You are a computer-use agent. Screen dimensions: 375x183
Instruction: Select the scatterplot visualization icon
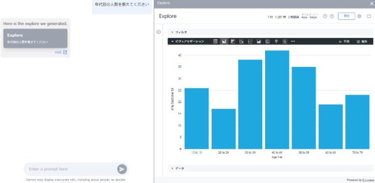pyautogui.click(x=242, y=41)
